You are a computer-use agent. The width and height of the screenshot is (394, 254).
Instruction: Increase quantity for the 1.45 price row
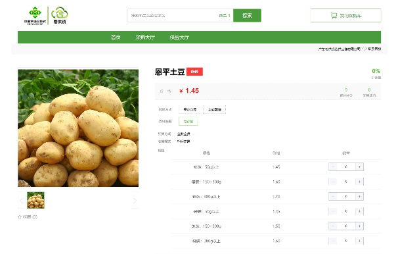(359, 166)
